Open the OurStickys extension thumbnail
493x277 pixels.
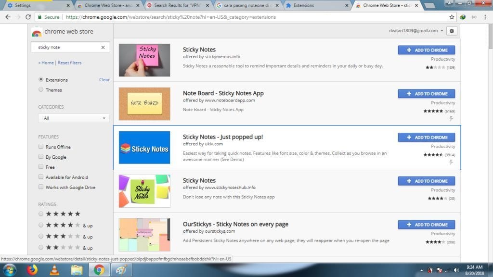pos(144,235)
